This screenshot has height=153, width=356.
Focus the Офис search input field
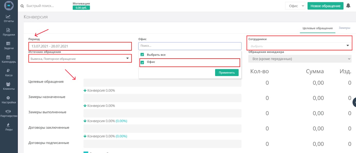pos(190,46)
